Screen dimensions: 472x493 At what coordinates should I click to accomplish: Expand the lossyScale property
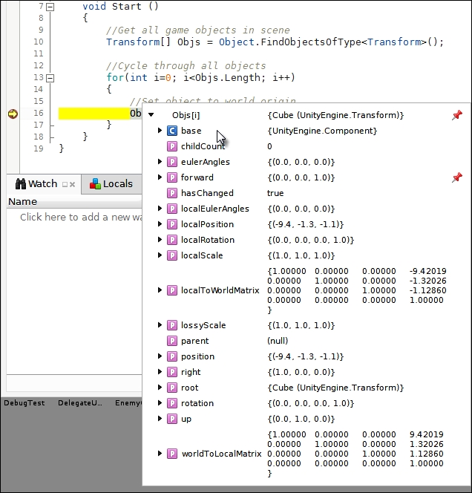coord(160,324)
